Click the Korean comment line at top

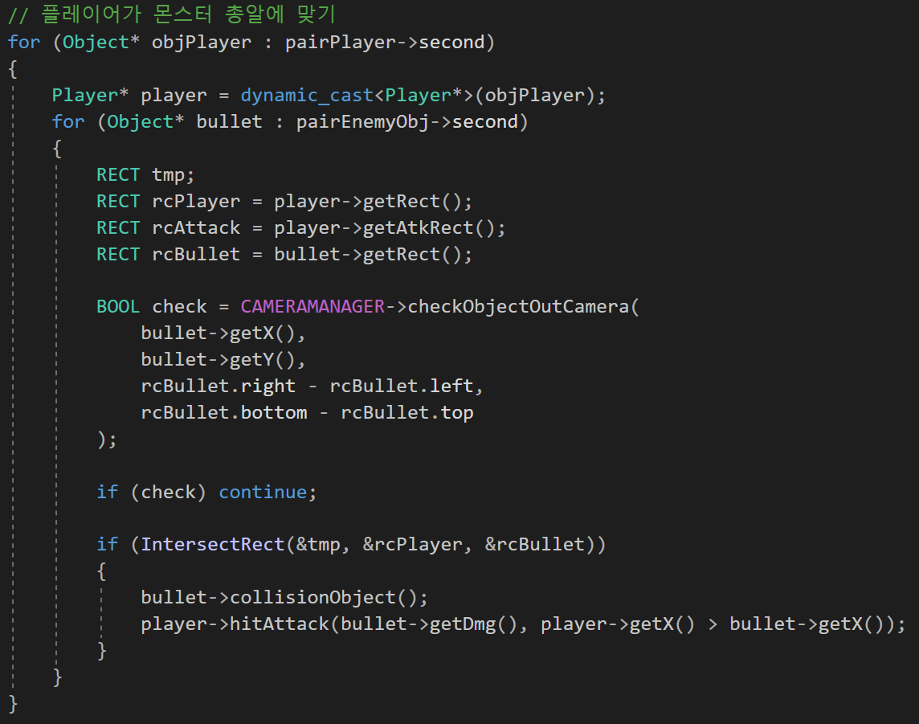pyautogui.click(x=172, y=14)
